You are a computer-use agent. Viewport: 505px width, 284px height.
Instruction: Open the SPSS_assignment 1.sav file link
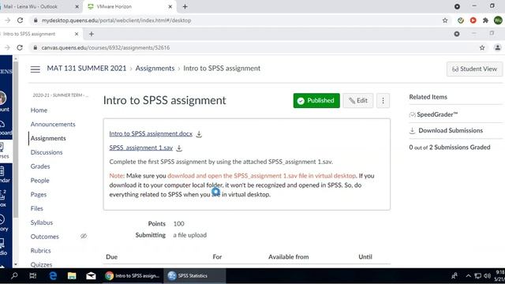141,148
